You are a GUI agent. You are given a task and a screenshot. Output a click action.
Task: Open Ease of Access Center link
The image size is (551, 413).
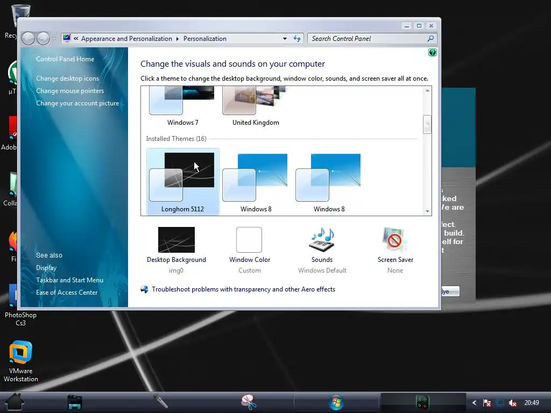(x=66, y=292)
